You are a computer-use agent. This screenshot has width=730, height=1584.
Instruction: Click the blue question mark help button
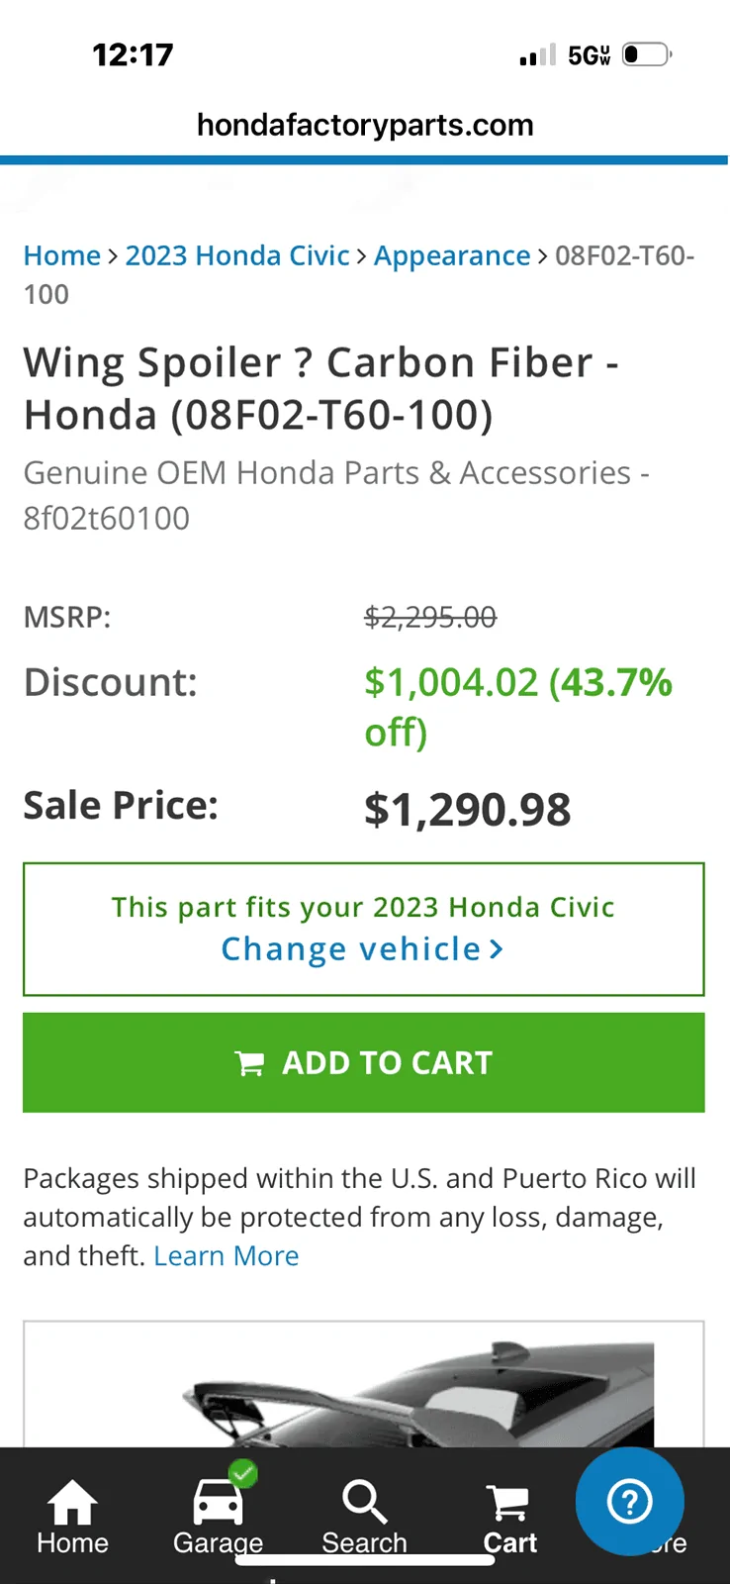[x=629, y=1502]
